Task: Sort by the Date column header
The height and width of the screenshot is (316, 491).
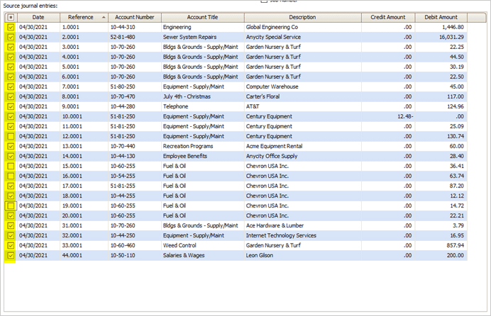Action: tap(38, 18)
